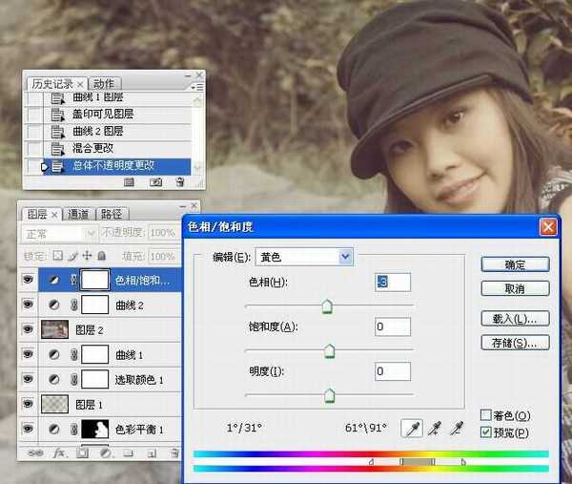Hide the 曲线 2 layer with eye icon
Screen dimensions: 572x484
click(x=28, y=305)
